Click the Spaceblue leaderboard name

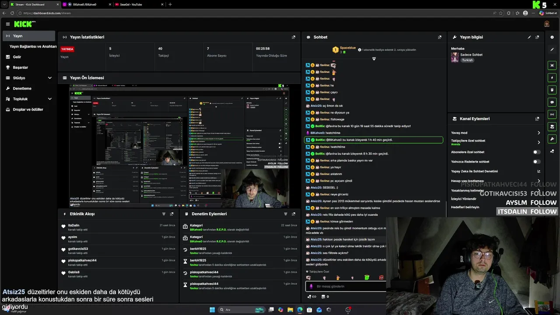tap(348, 47)
